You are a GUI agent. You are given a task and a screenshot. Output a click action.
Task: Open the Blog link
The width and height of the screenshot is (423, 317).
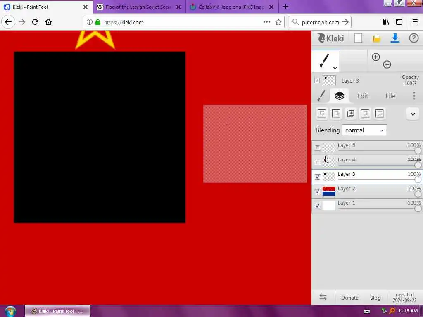375,298
